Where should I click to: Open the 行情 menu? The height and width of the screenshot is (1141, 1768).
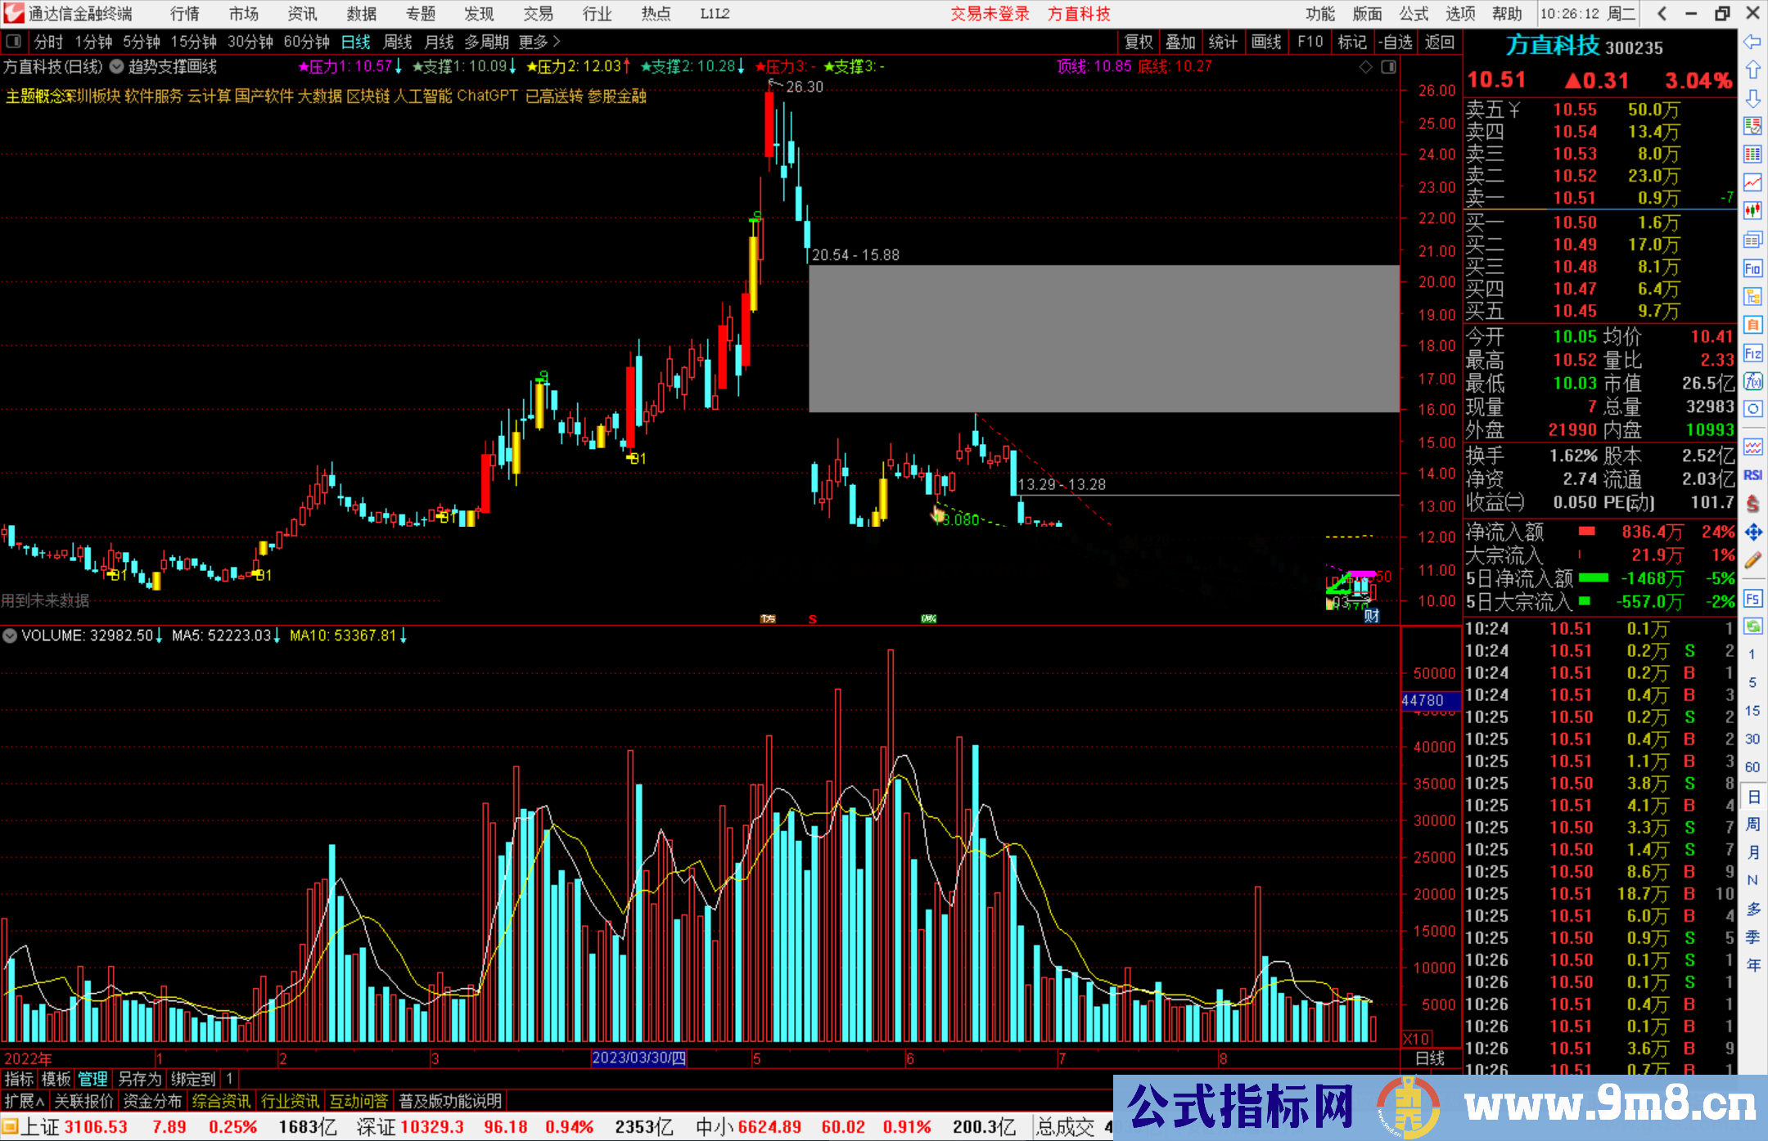(x=185, y=13)
